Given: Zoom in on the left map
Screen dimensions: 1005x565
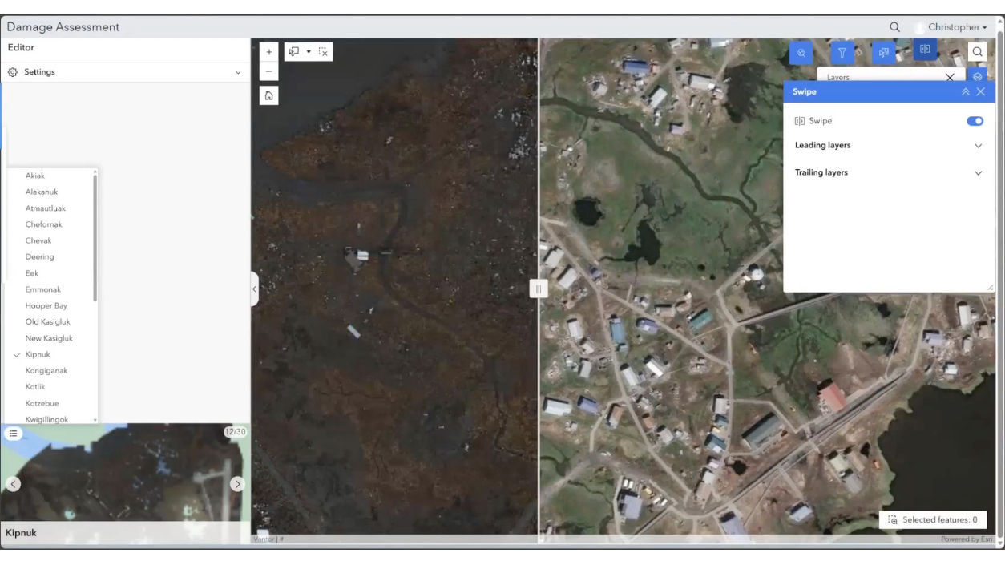Looking at the screenshot, I should pyautogui.click(x=268, y=51).
